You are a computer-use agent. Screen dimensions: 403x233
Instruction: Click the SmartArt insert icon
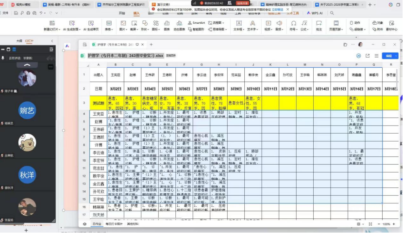(x=197, y=23)
